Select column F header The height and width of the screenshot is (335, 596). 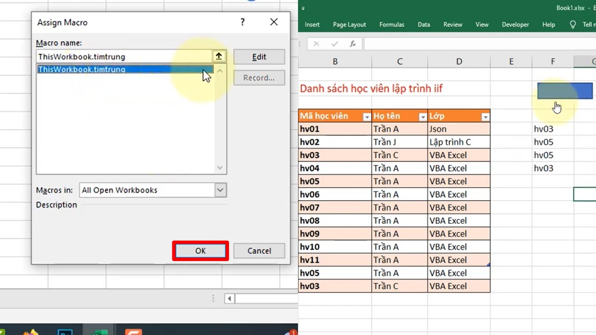click(553, 62)
